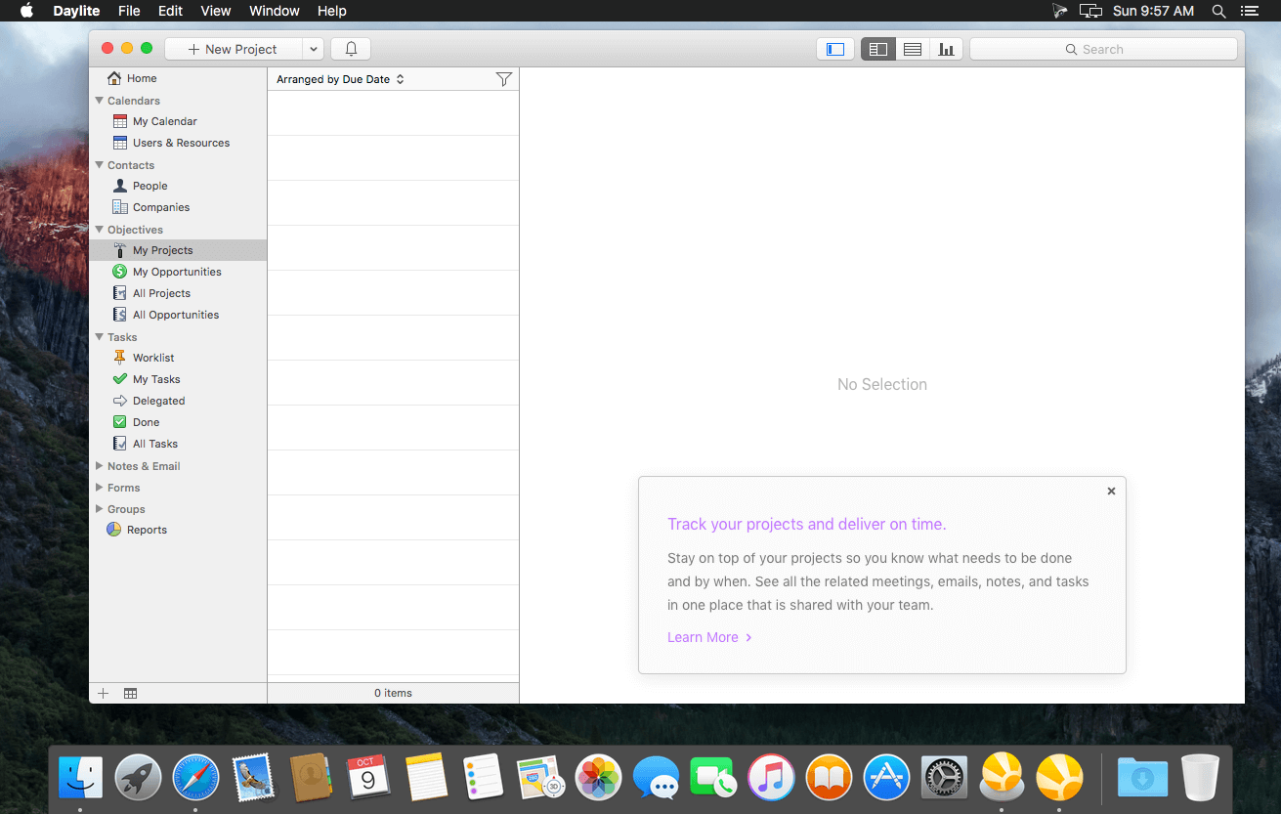The height and width of the screenshot is (814, 1281).
Task: Open FaceTime from the Dock
Action: pos(714,778)
